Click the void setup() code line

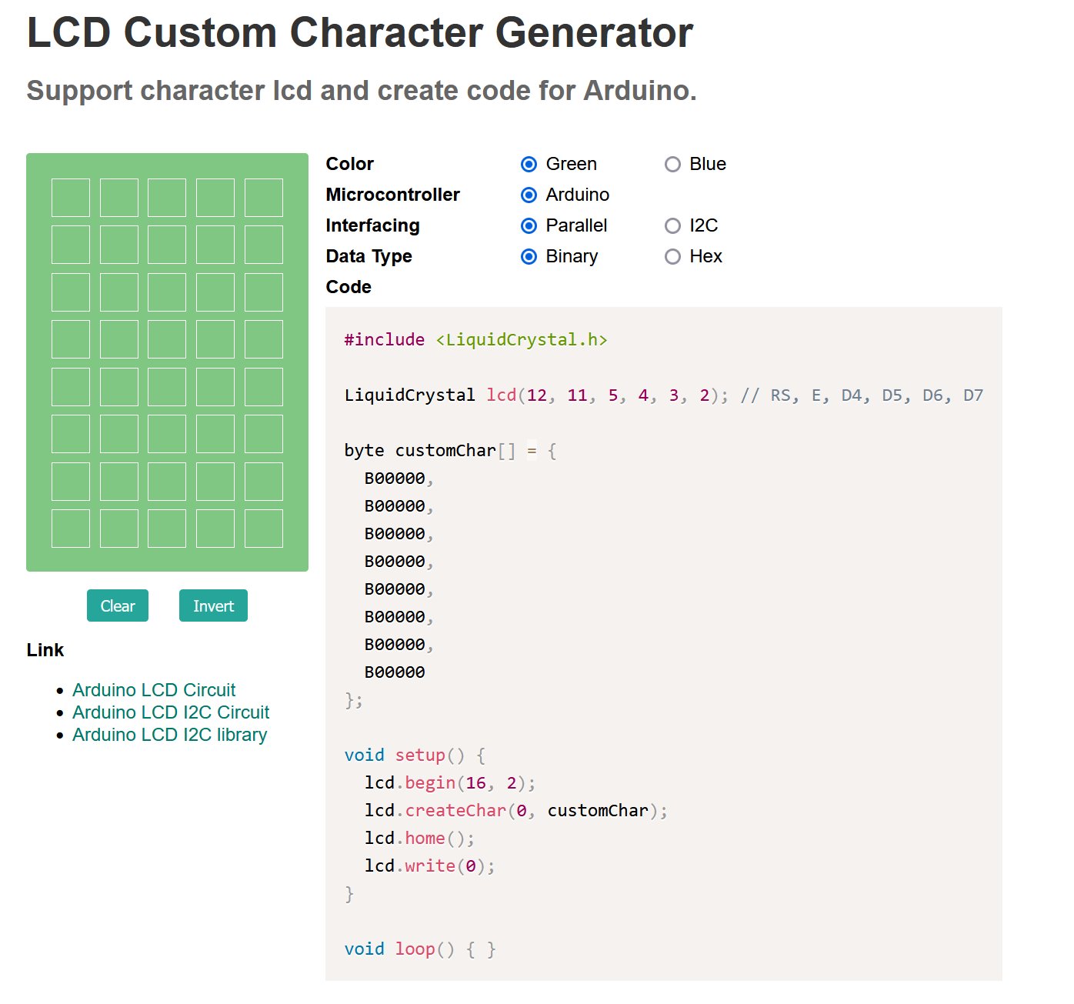point(415,756)
